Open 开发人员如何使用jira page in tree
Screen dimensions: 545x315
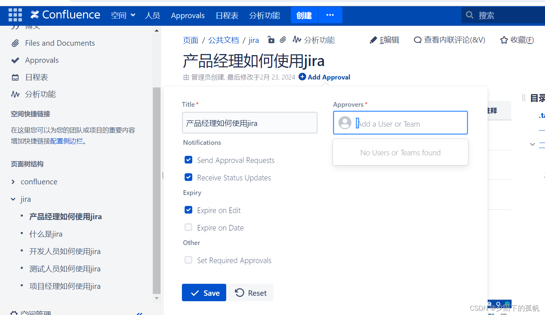point(65,251)
